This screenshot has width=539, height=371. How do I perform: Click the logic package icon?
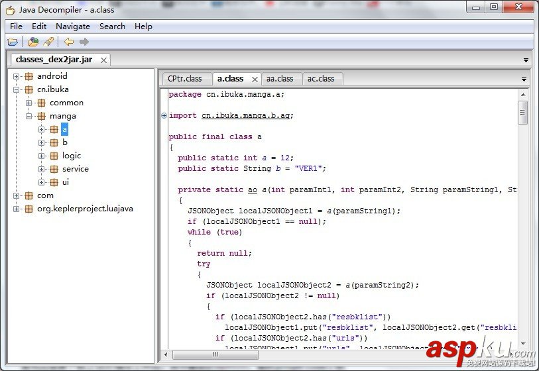tap(54, 156)
